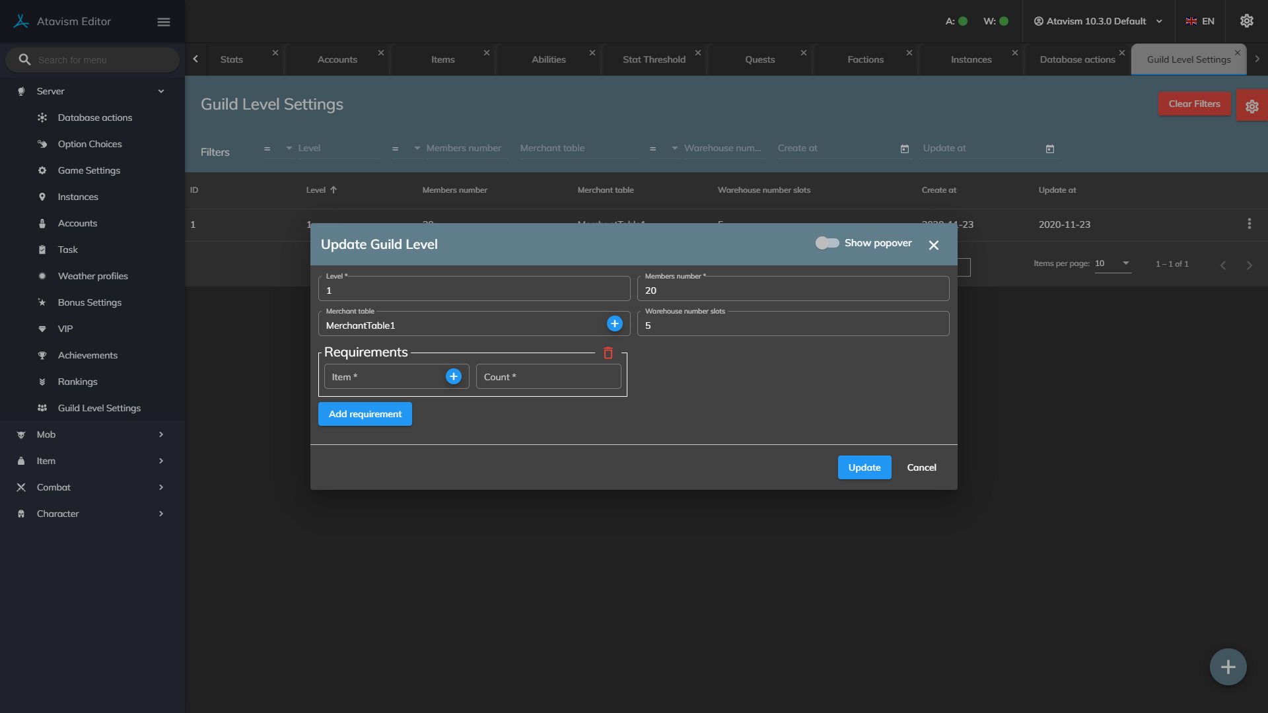This screenshot has height=713, width=1268.
Task: Open Items per page dropdown
Action: [x=1113, y=263]
